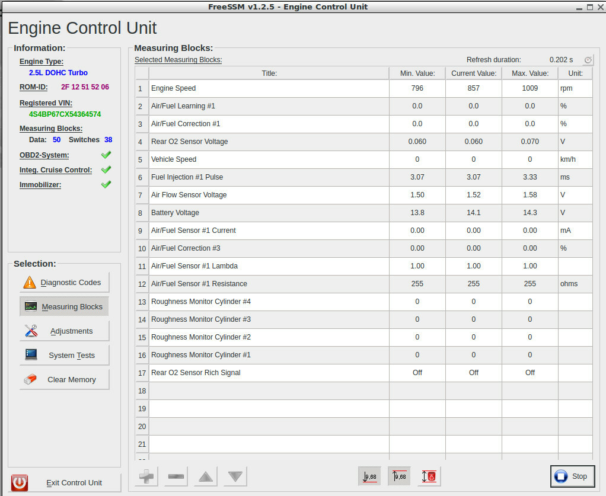606x496 pixels.
Task: Click the Current Value column header
Action: pos(474,73)
